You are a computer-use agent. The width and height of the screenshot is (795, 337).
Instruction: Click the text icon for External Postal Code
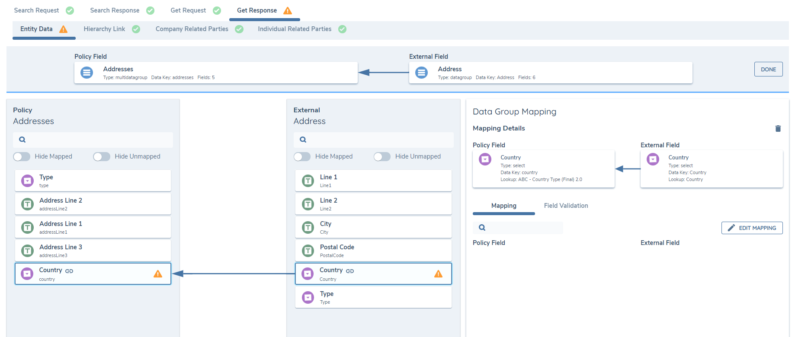[x=308, y=251]
